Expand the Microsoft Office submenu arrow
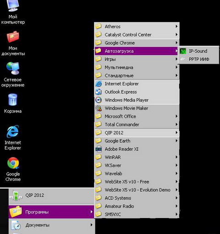 (x=176, y=116)
